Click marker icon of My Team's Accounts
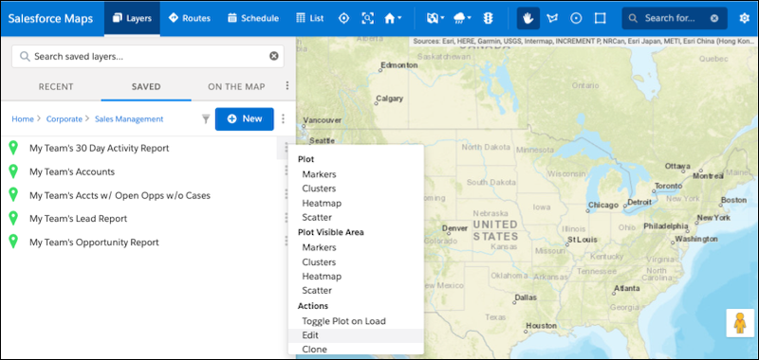This screenshot has width=759, height=360. [x=13, y=171]
